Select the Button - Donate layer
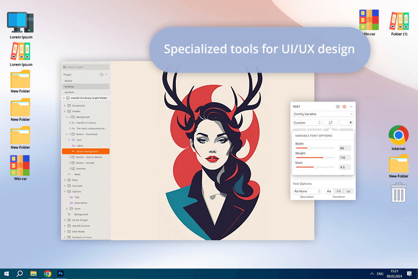The width and height of the screenshot is (418, 279). pyautogui.click(x=86, y=163)
